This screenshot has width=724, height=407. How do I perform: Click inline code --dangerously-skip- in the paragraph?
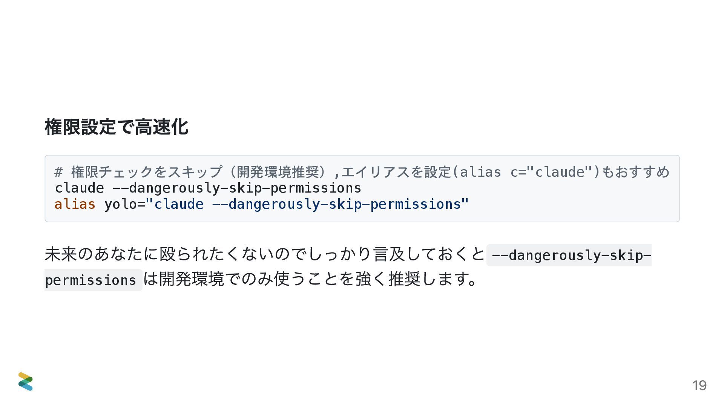[x=569, y=255]
